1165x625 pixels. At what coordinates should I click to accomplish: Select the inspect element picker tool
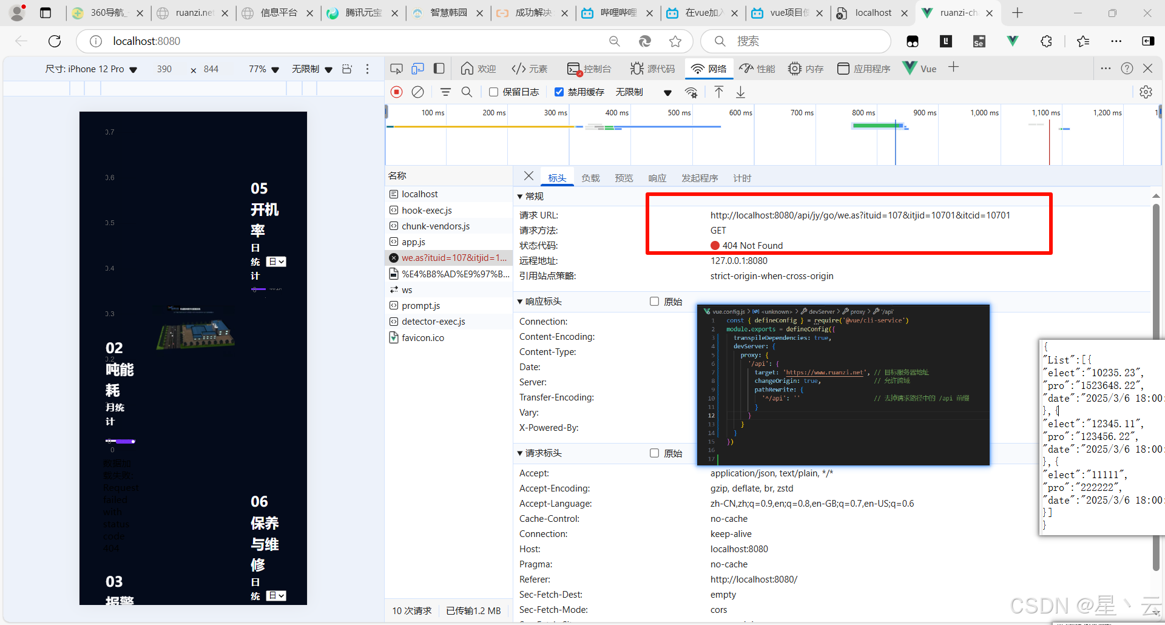point(396,68)
